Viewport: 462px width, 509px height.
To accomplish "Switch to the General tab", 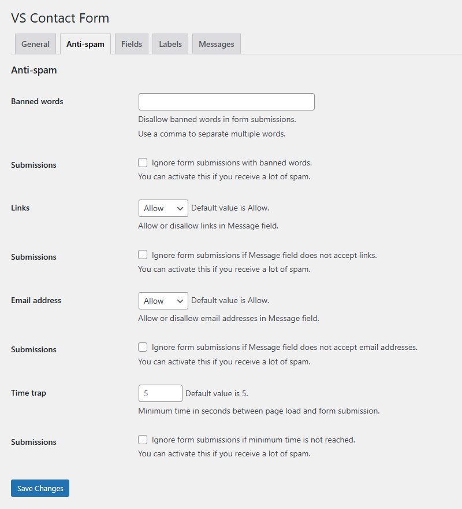I will [x=35, y=43].
